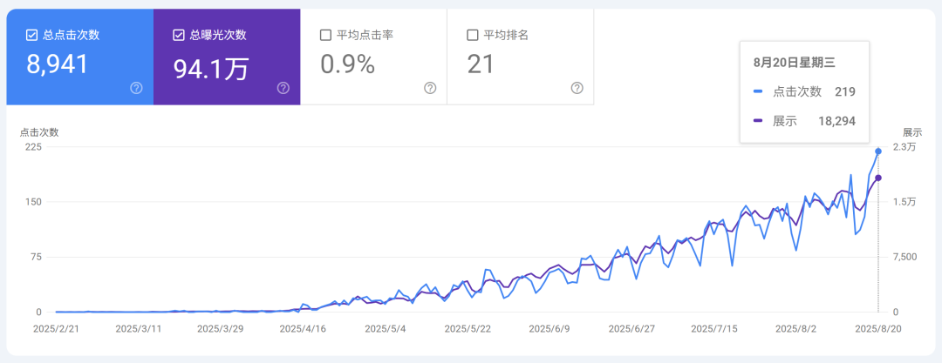The height and width of the screenshot is (363, 942).
Task: Click the 2025/8/2 date axis label
Action: click(796, 329)
